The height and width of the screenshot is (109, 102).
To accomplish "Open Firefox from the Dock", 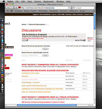I will tap(2, 27).
